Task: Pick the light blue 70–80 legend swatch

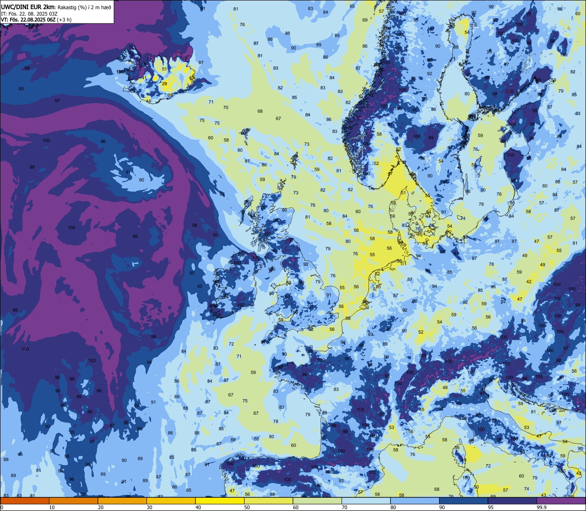Action: click(366, 501)
